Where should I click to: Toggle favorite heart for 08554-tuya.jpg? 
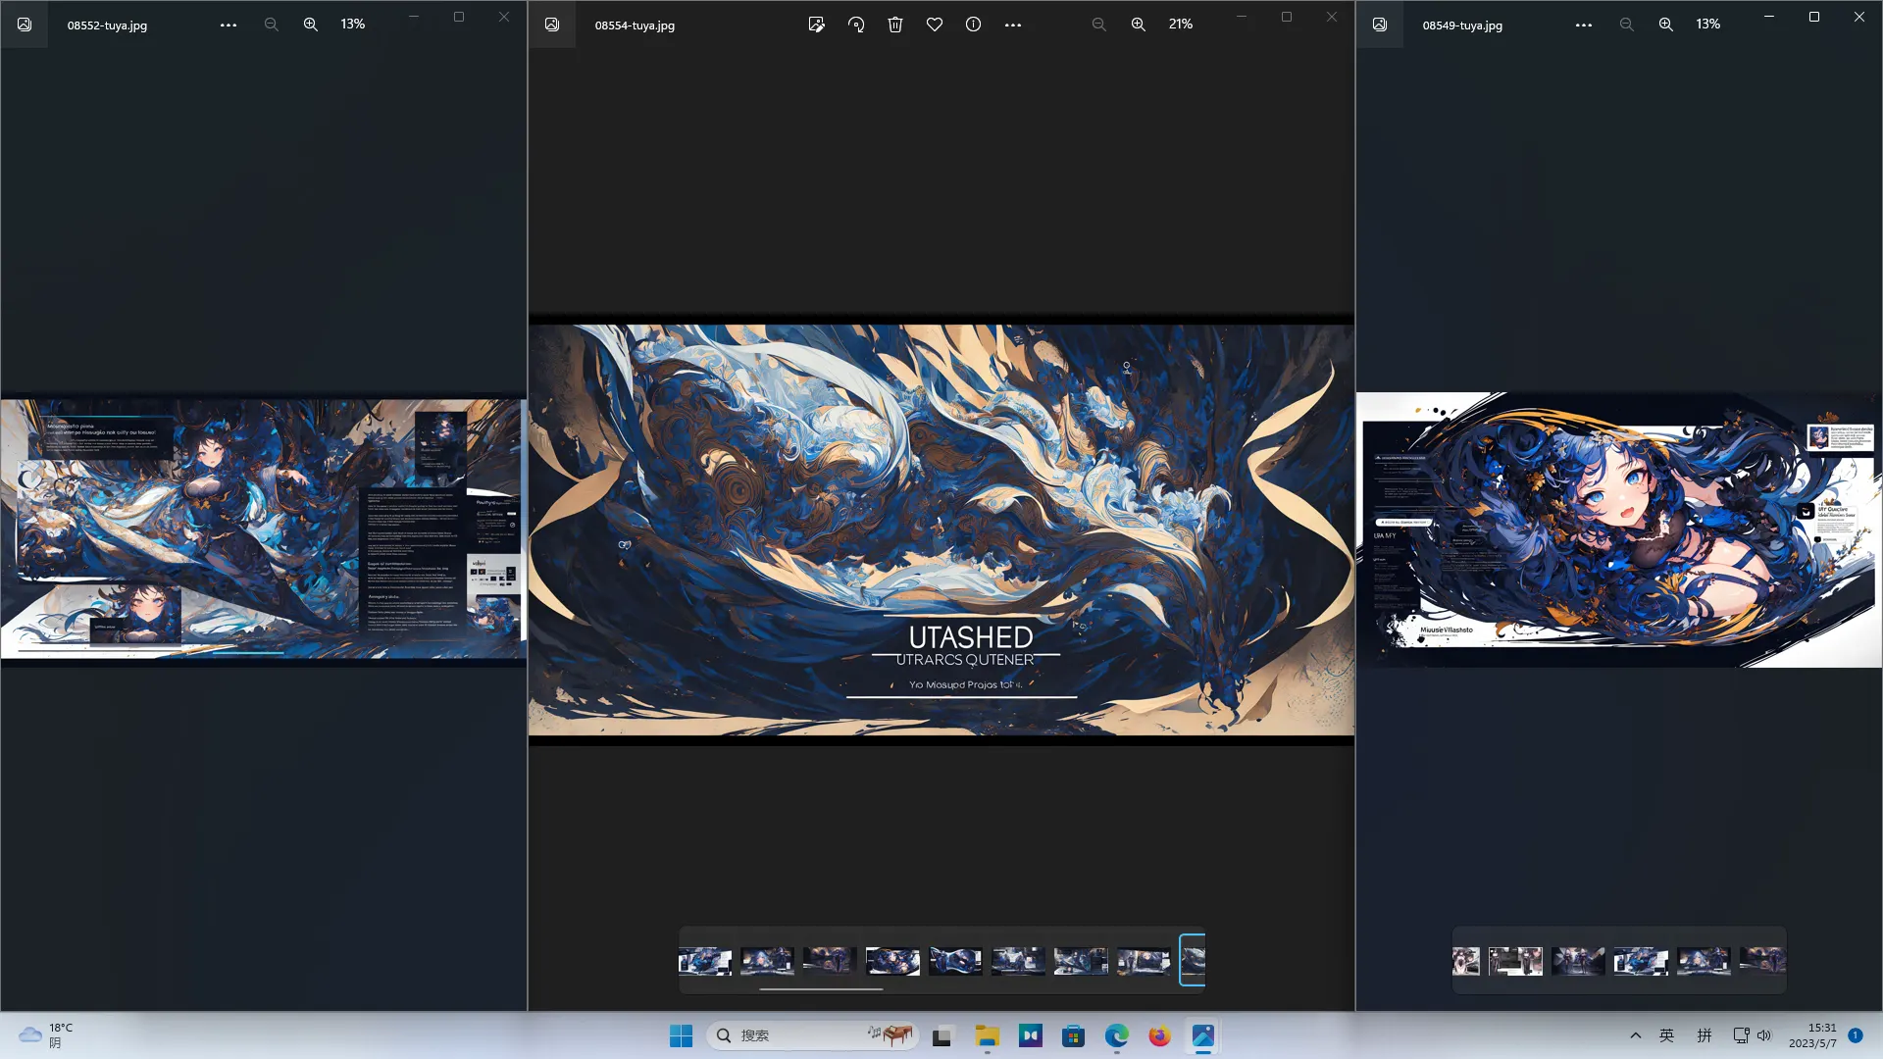tap(935, 25)
